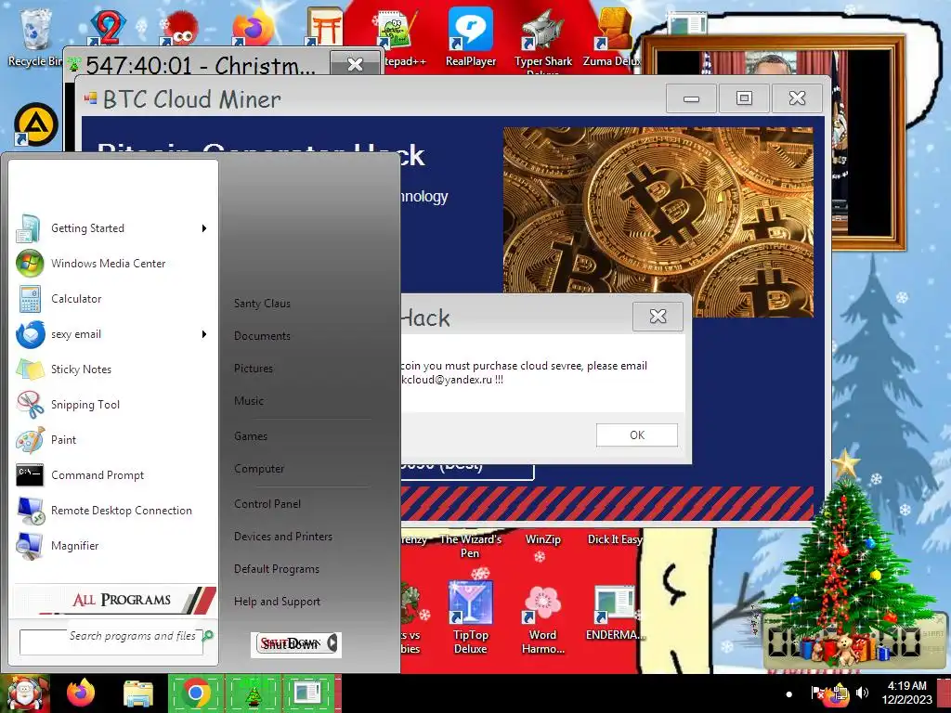Open Santy Claus user folder
Image resolution: width=951 pixels, height=713 pixels.
click(x=262, y=304)
